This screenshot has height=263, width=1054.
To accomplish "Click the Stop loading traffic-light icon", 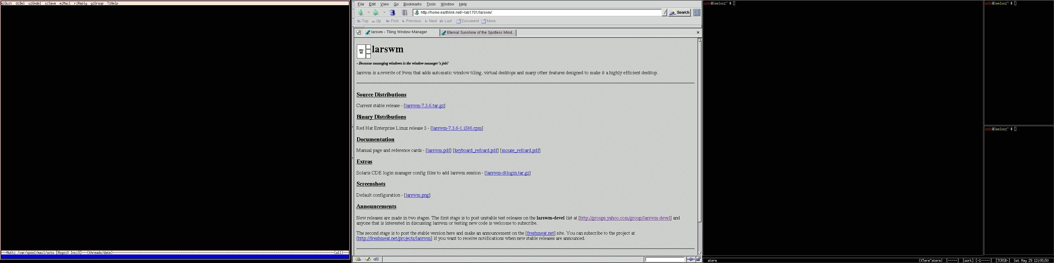I will pyautogui.click(x=405, y=13).
